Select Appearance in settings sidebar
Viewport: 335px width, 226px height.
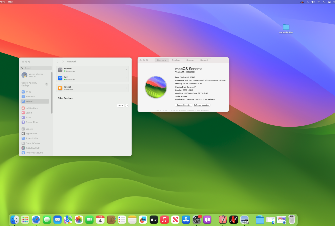click(35, 134)
